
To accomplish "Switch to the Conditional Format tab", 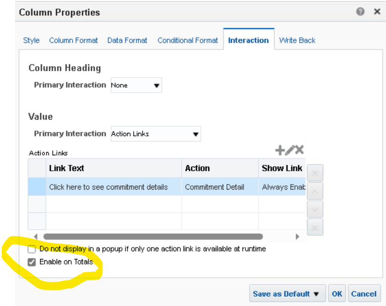I will (x=188, y=40).
